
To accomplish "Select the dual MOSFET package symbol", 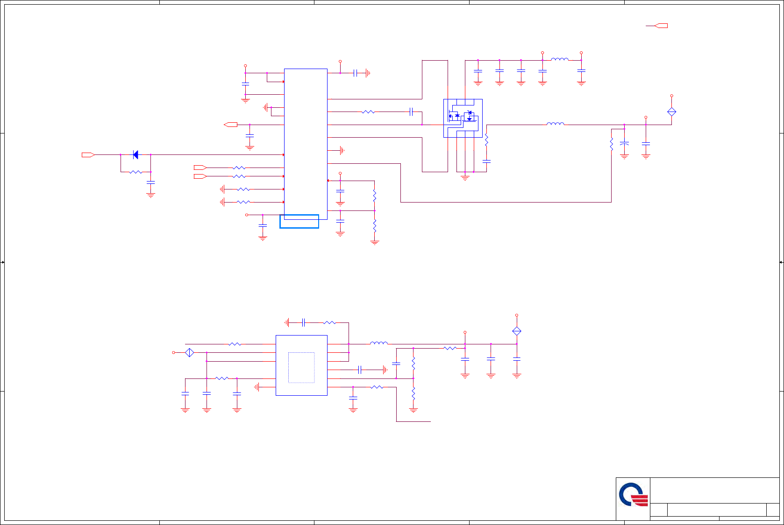I will [463, 118].
